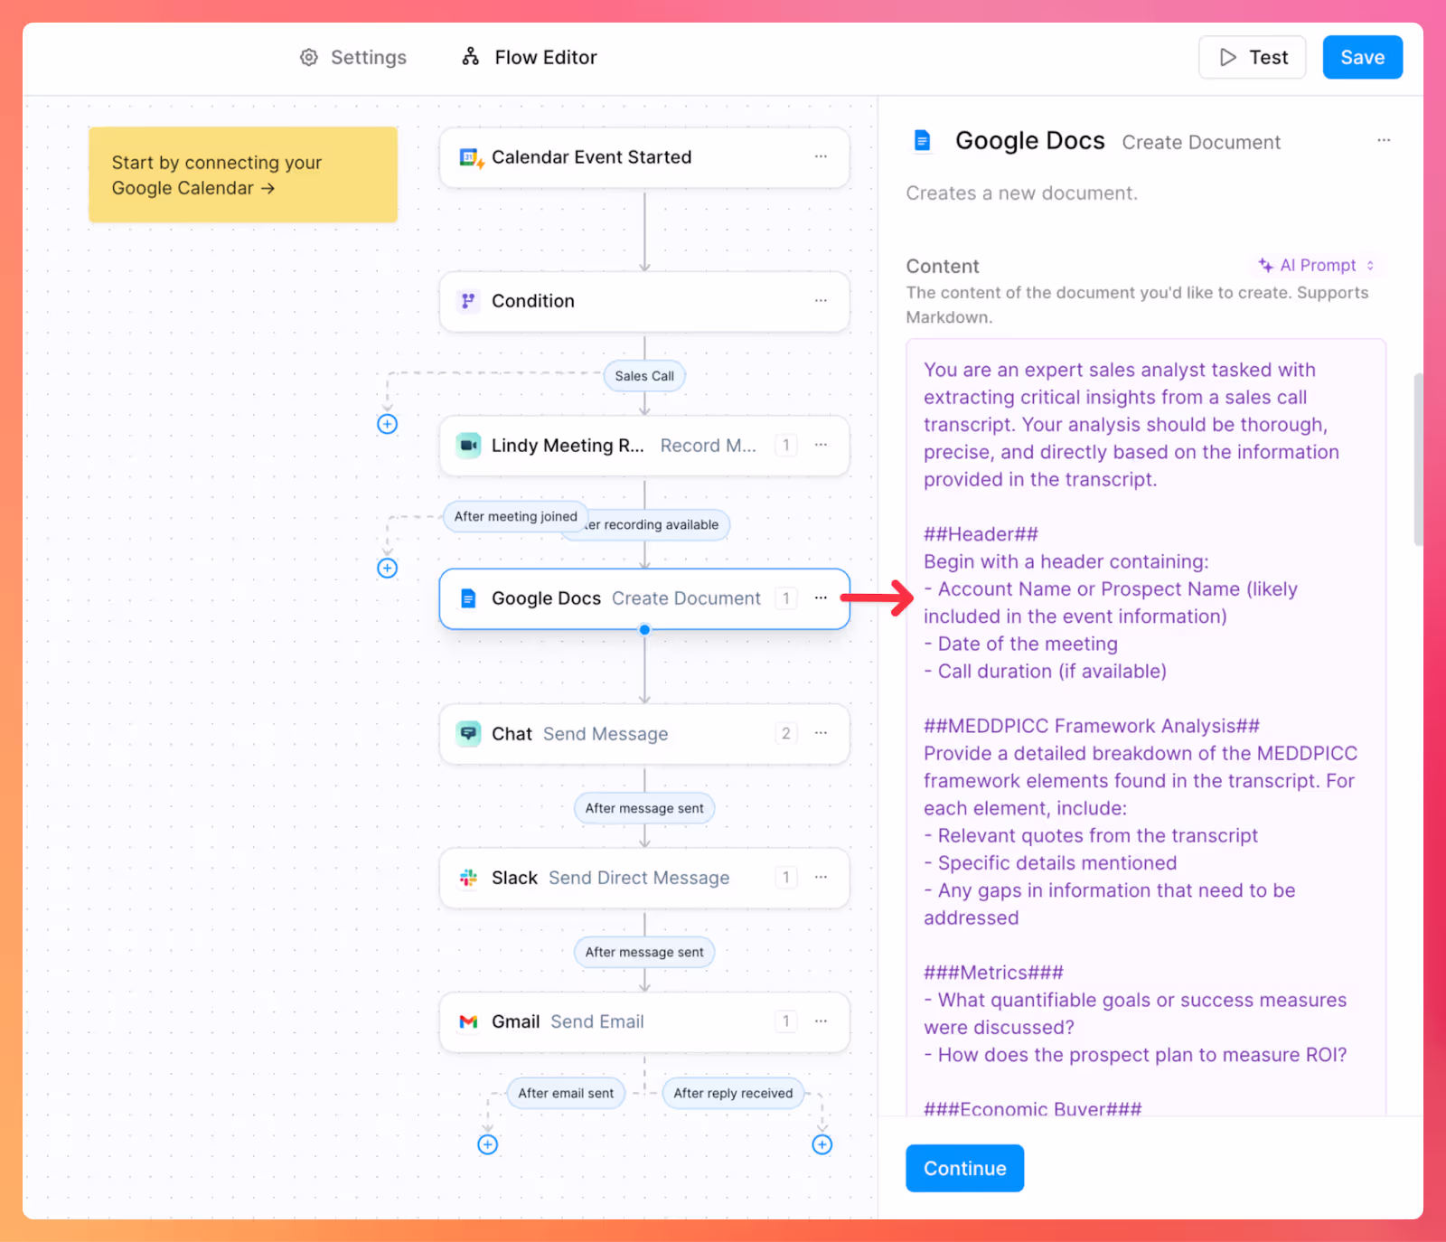This screenshot has height=1242, width=1446.
Task: Open the side panel more options menu
Action: pyautogui.click(x=1384, y=140)
